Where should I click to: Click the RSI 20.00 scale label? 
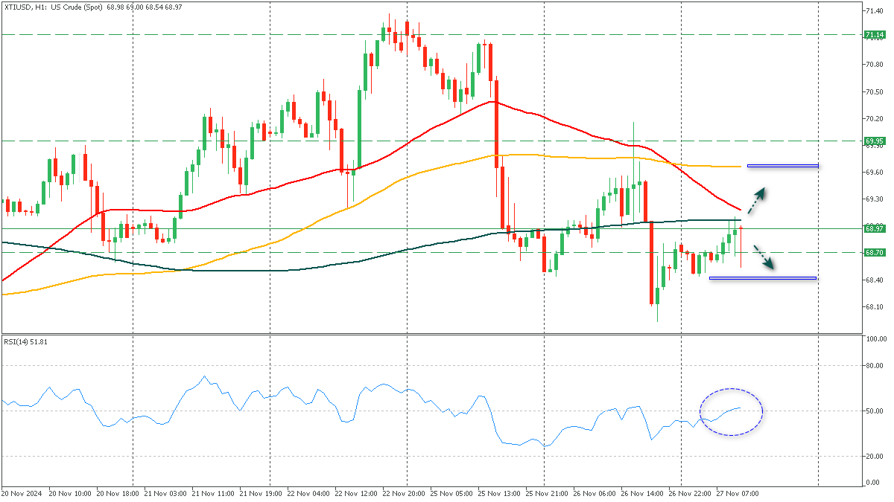[x=875, y=456]
